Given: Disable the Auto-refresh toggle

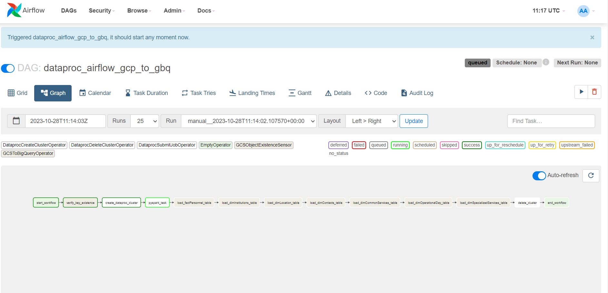Looking at the screenshot, I should point(539,175).
